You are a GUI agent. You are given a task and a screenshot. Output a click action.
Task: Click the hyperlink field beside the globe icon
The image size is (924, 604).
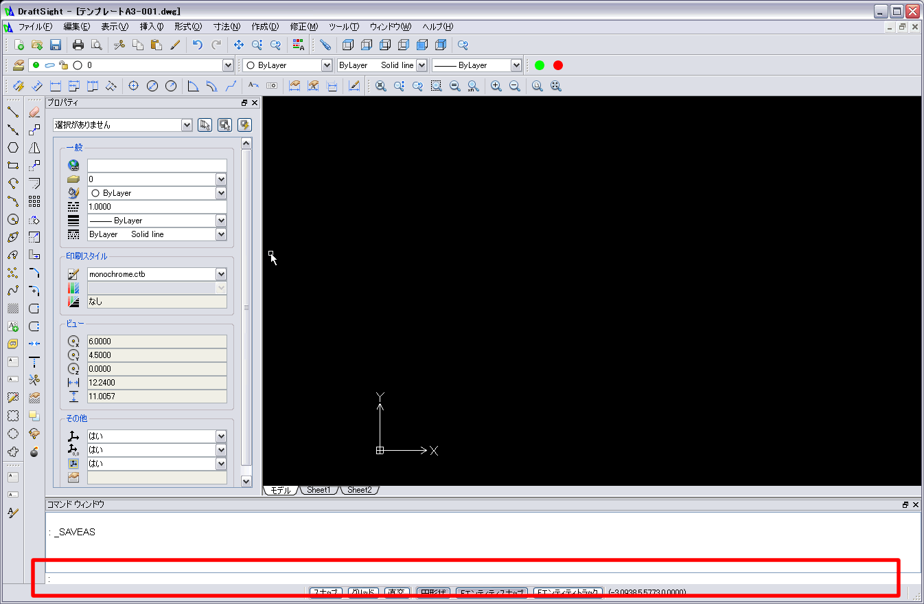coord(157,165)
